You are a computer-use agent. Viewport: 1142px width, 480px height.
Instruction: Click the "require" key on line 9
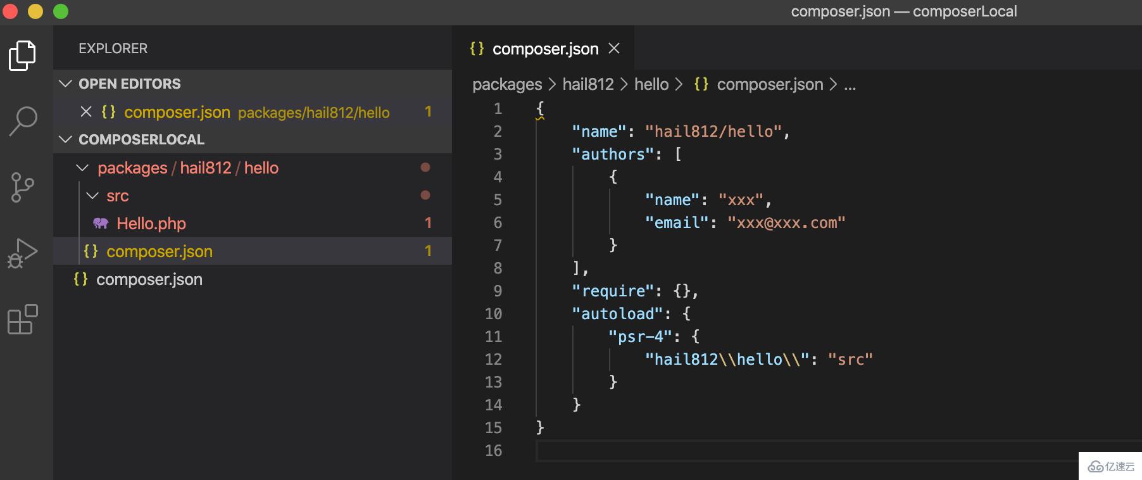point(613,291)
